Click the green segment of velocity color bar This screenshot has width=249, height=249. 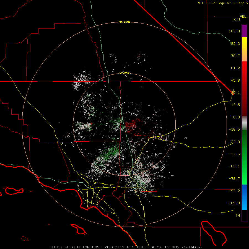click(x=244, y=157)
